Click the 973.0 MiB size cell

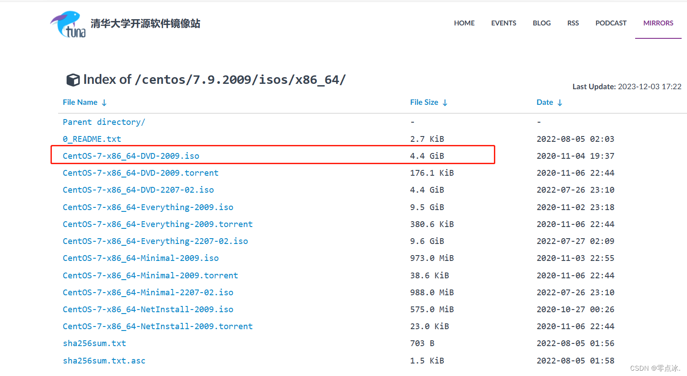point(432,258)
